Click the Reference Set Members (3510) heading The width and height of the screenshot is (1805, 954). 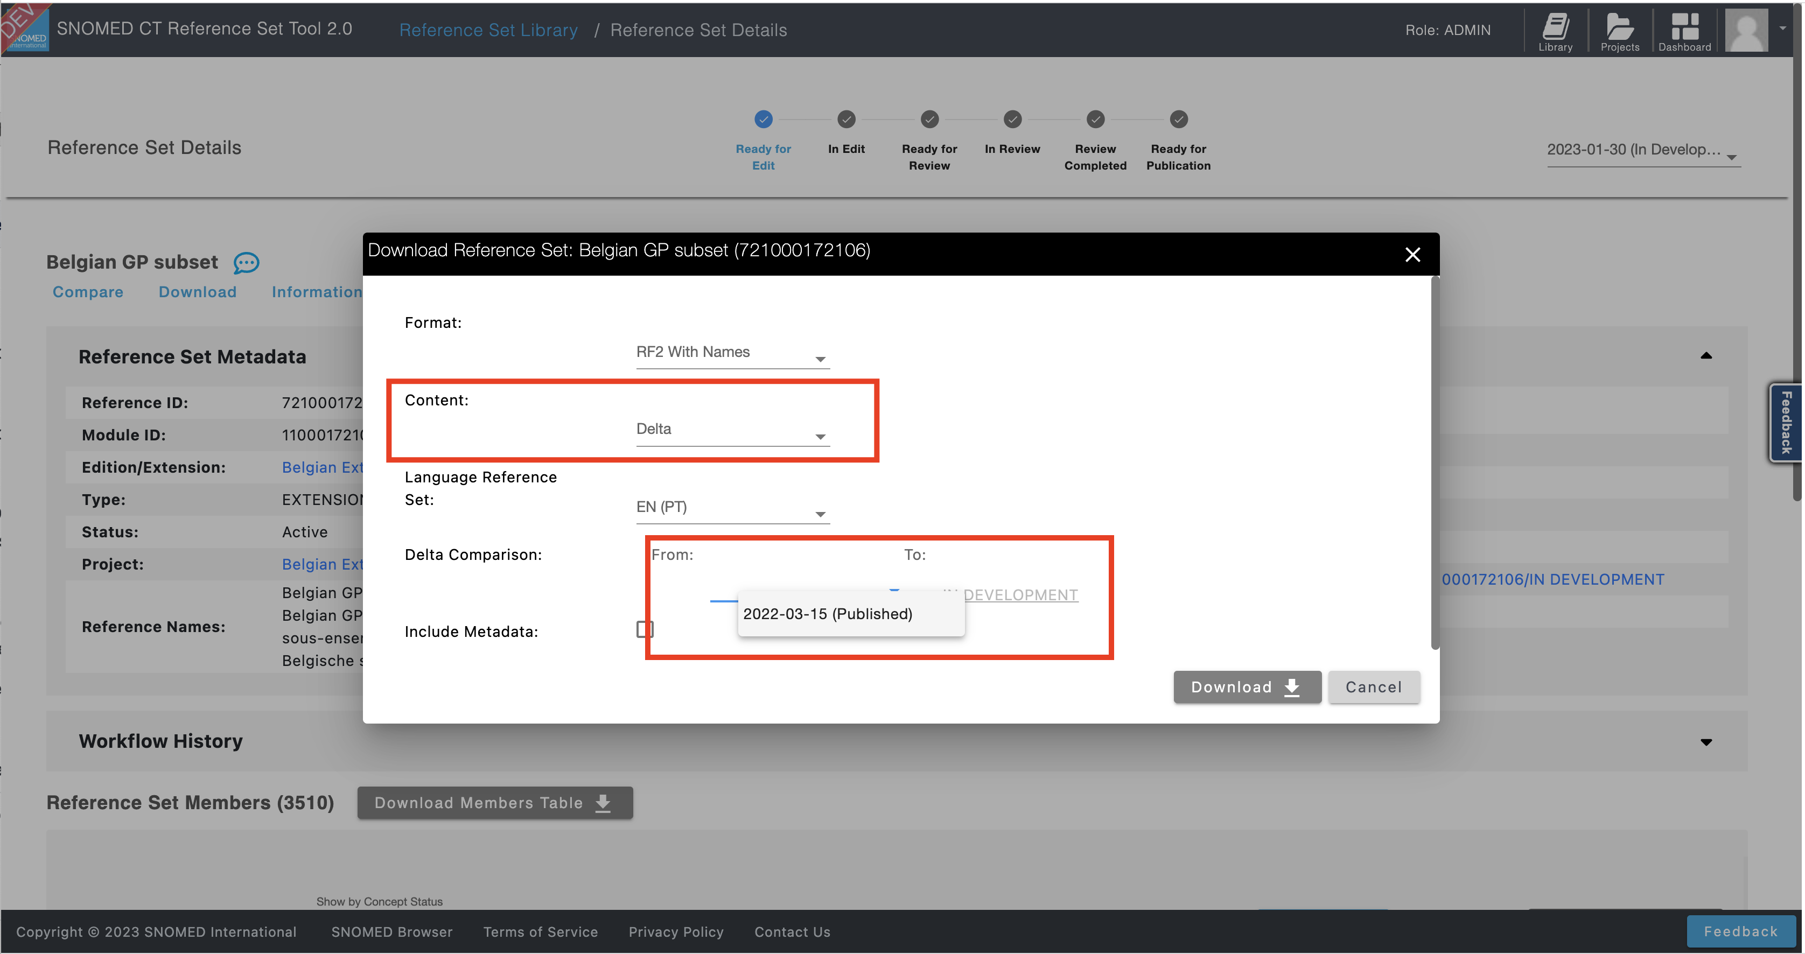point(190,803)
